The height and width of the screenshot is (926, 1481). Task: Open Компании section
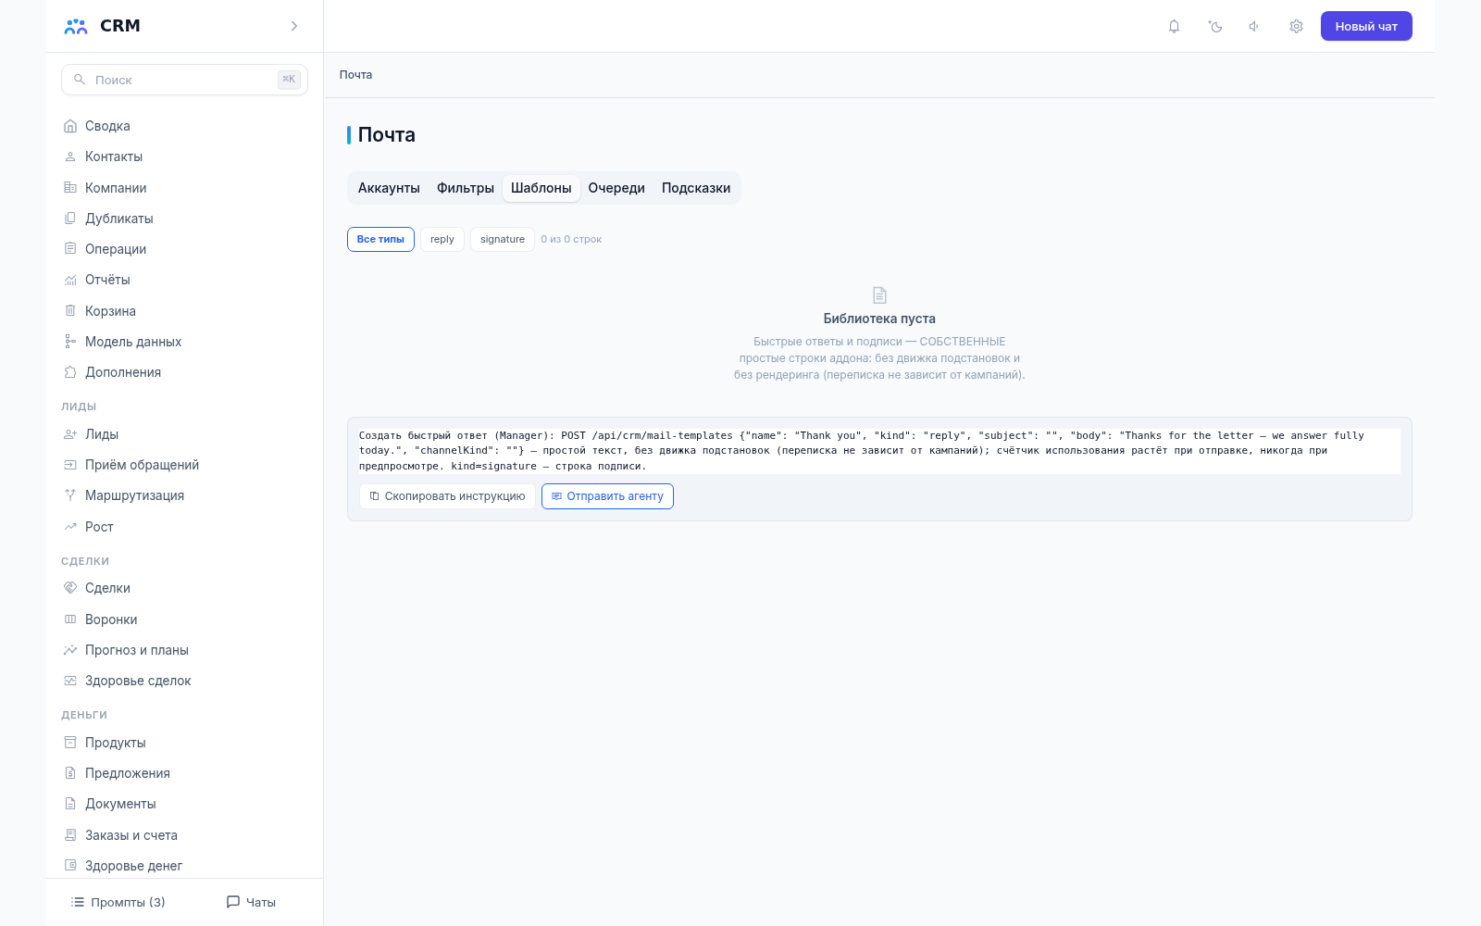(x=184, y=188)
